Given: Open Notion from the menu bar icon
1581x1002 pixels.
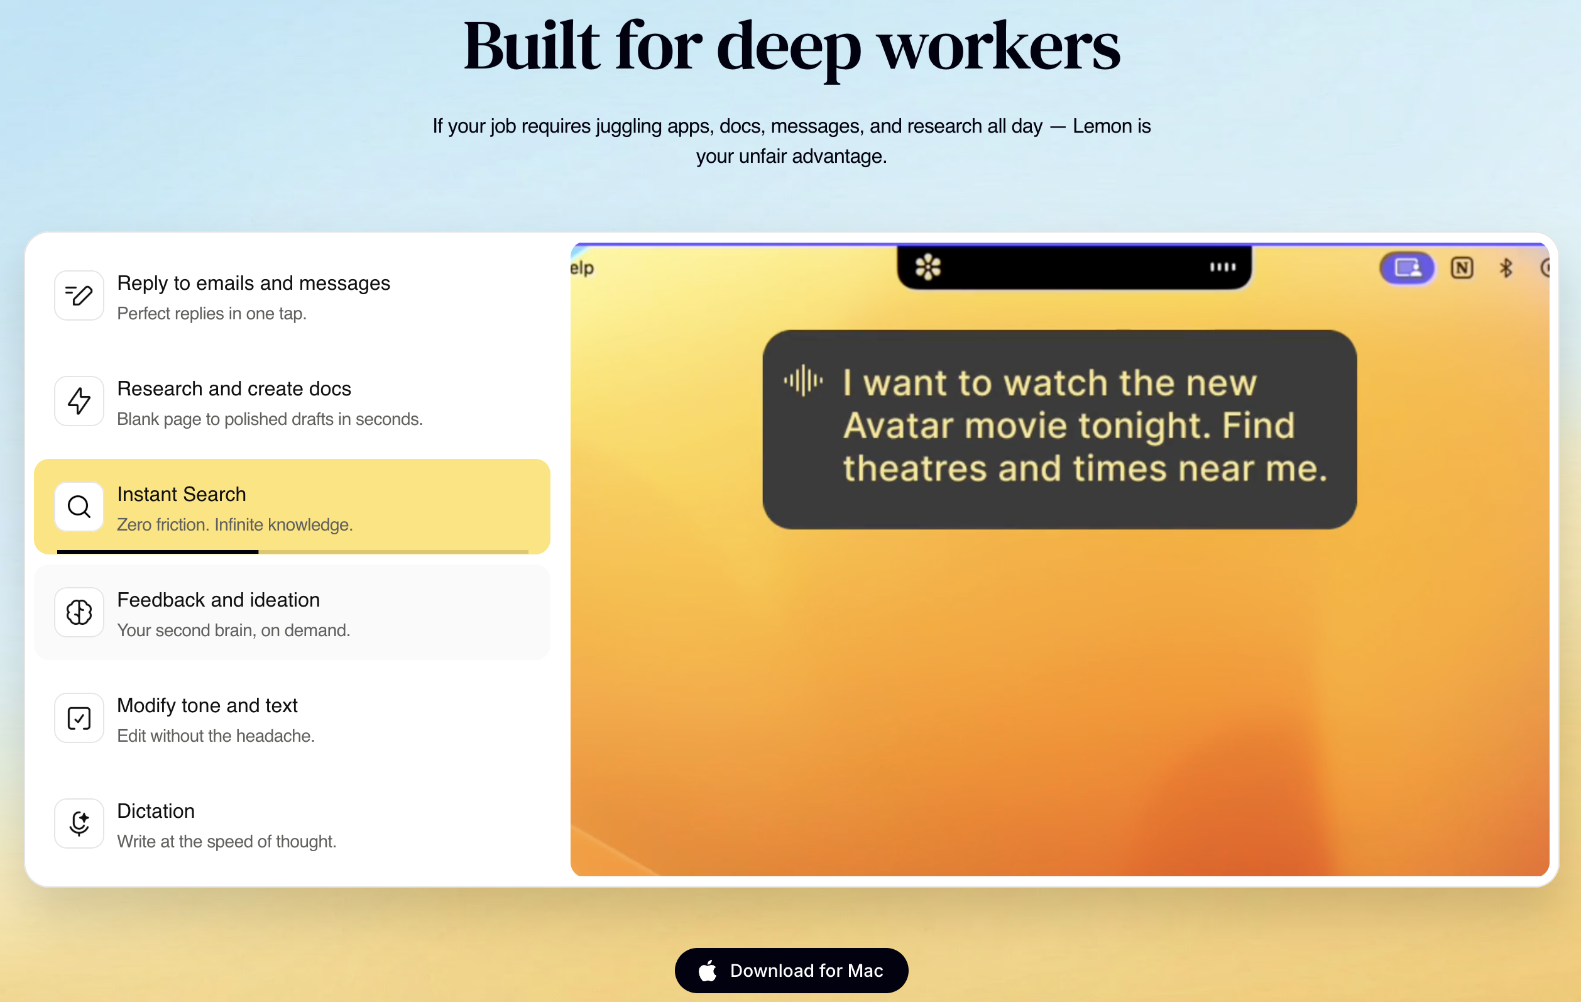Looking at the screenshot, I should (1462, 267).
